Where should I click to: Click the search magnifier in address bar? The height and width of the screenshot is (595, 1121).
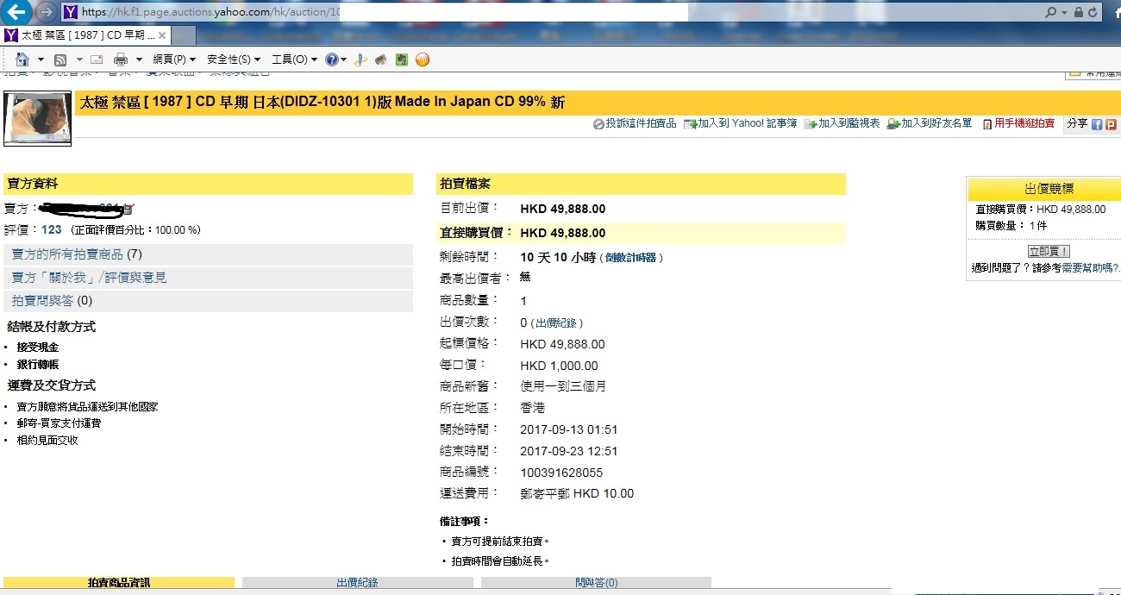(1050, 13)
